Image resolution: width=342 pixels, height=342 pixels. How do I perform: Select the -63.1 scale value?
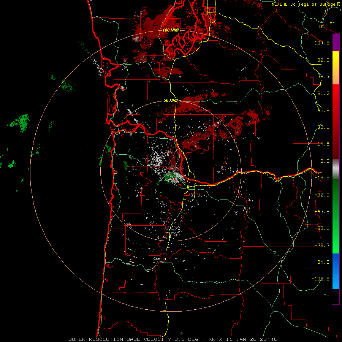pyautogui.click(x=322, y=228)
